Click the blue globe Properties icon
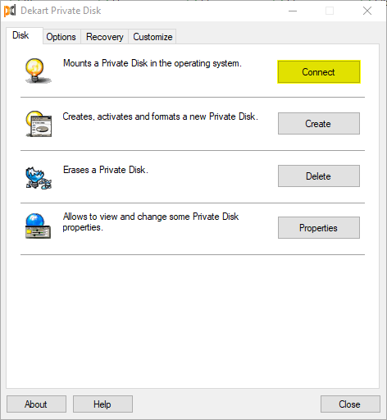The height and width of the screenshot is (420, 387). pyautogui.click(x=38, y=226)
